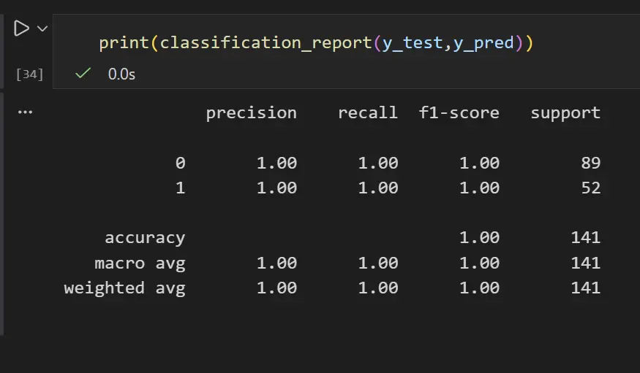Click the y_pred argument in code
The height and width of the screenshot is (373, 640).
click(483, 43)
